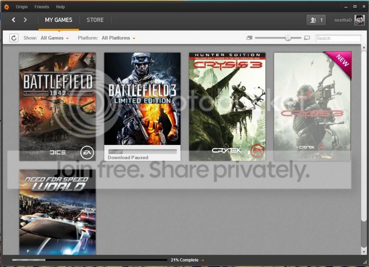369x267 pixels.
Task: Click the tile size slider handle
Action: [288, 37]
